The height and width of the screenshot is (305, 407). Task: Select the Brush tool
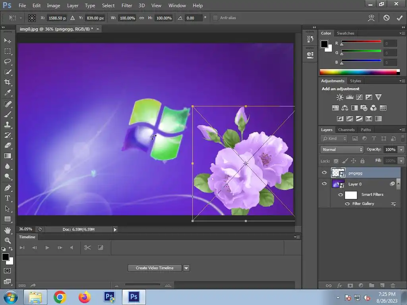coord(8,114)
